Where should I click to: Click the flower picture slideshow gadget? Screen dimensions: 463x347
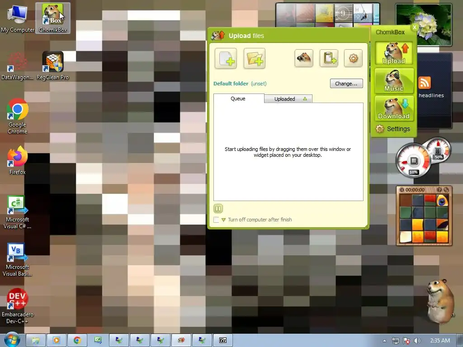click(424, 24)
